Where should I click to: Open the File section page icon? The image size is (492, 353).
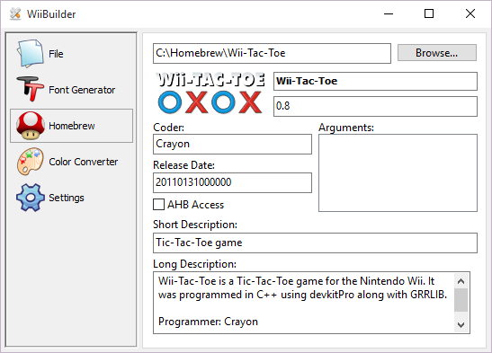30,54
